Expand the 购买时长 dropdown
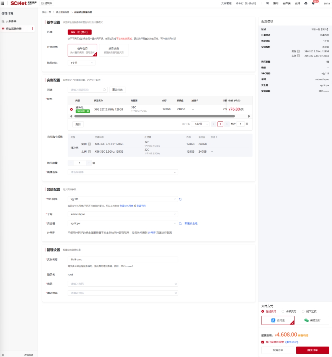The height and width of the screenshot is (357, 332). point(81,63)
